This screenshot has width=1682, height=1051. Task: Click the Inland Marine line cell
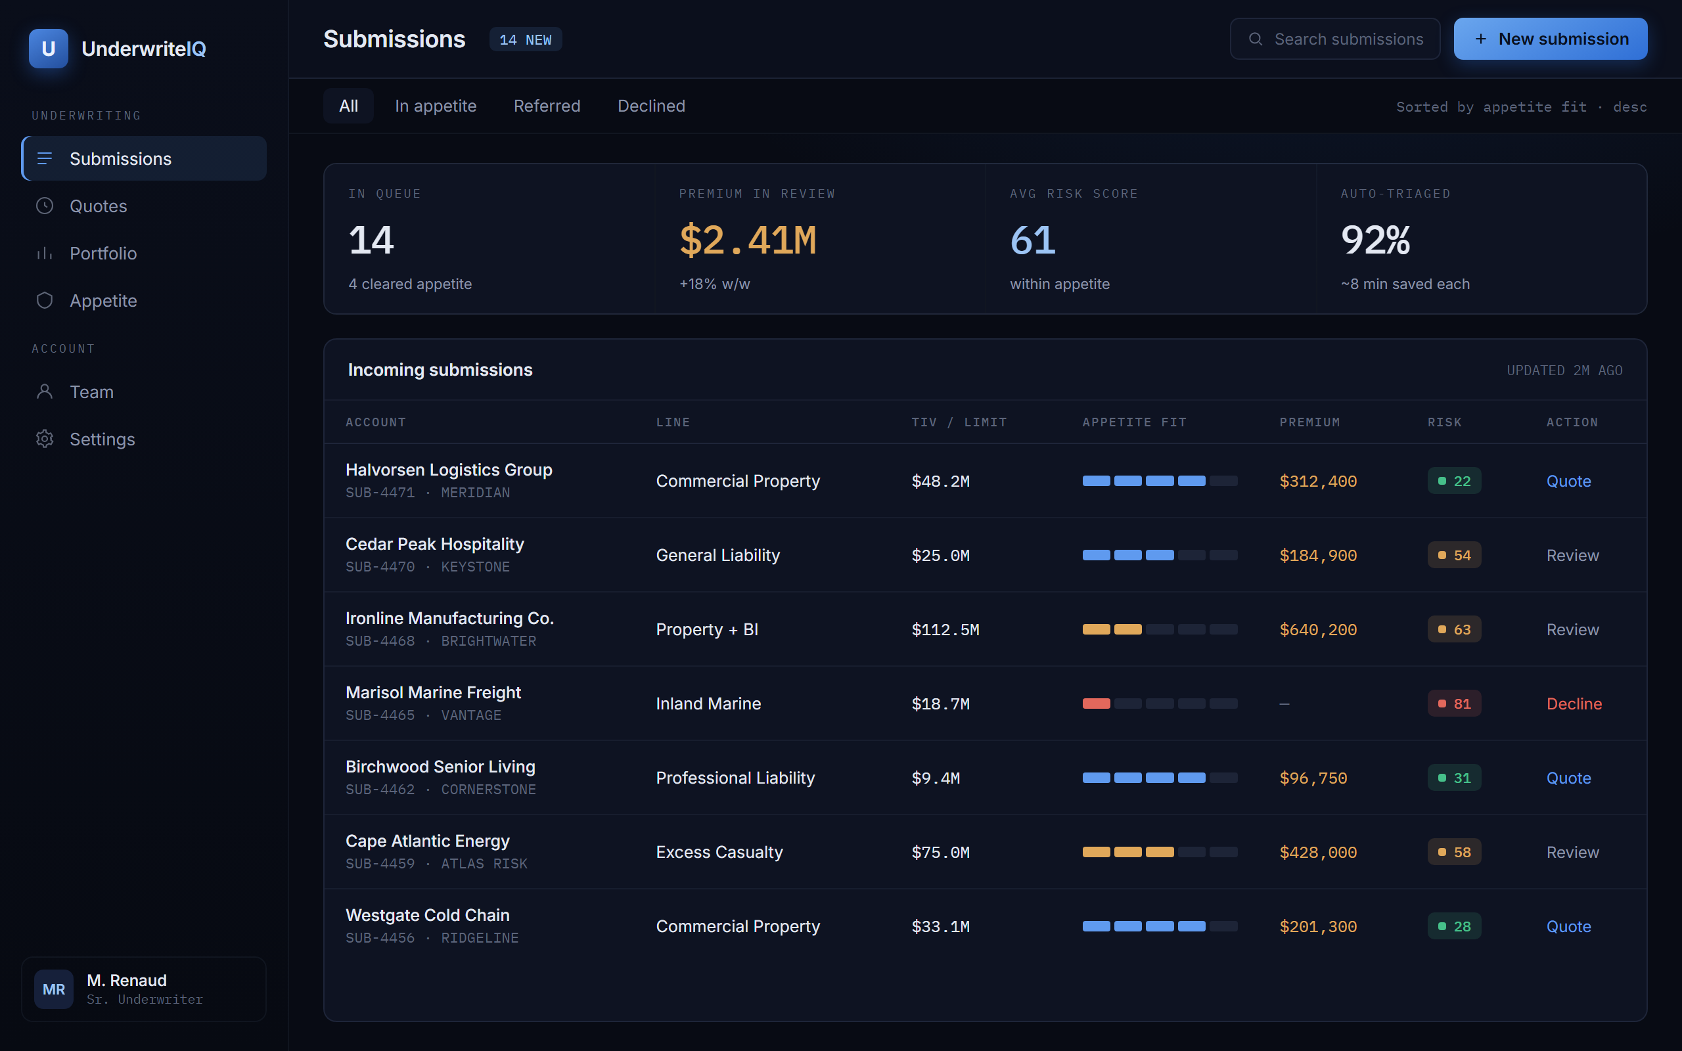708,704
